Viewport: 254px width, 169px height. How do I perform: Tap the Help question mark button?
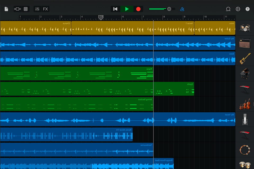coord(248,9)
